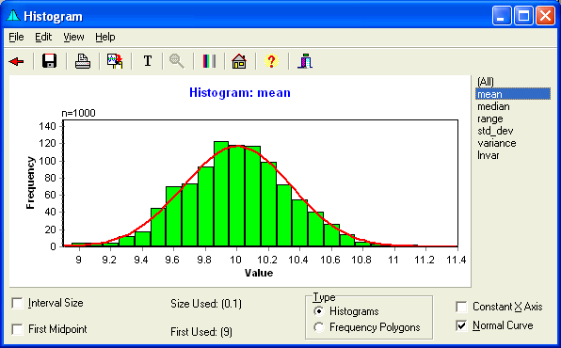Open the File menu
This screenshot has height=348, width=561.
coord(16,37)
